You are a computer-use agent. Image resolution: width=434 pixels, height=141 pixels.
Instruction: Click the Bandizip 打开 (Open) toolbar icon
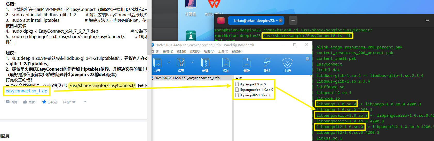coord(157,63)
